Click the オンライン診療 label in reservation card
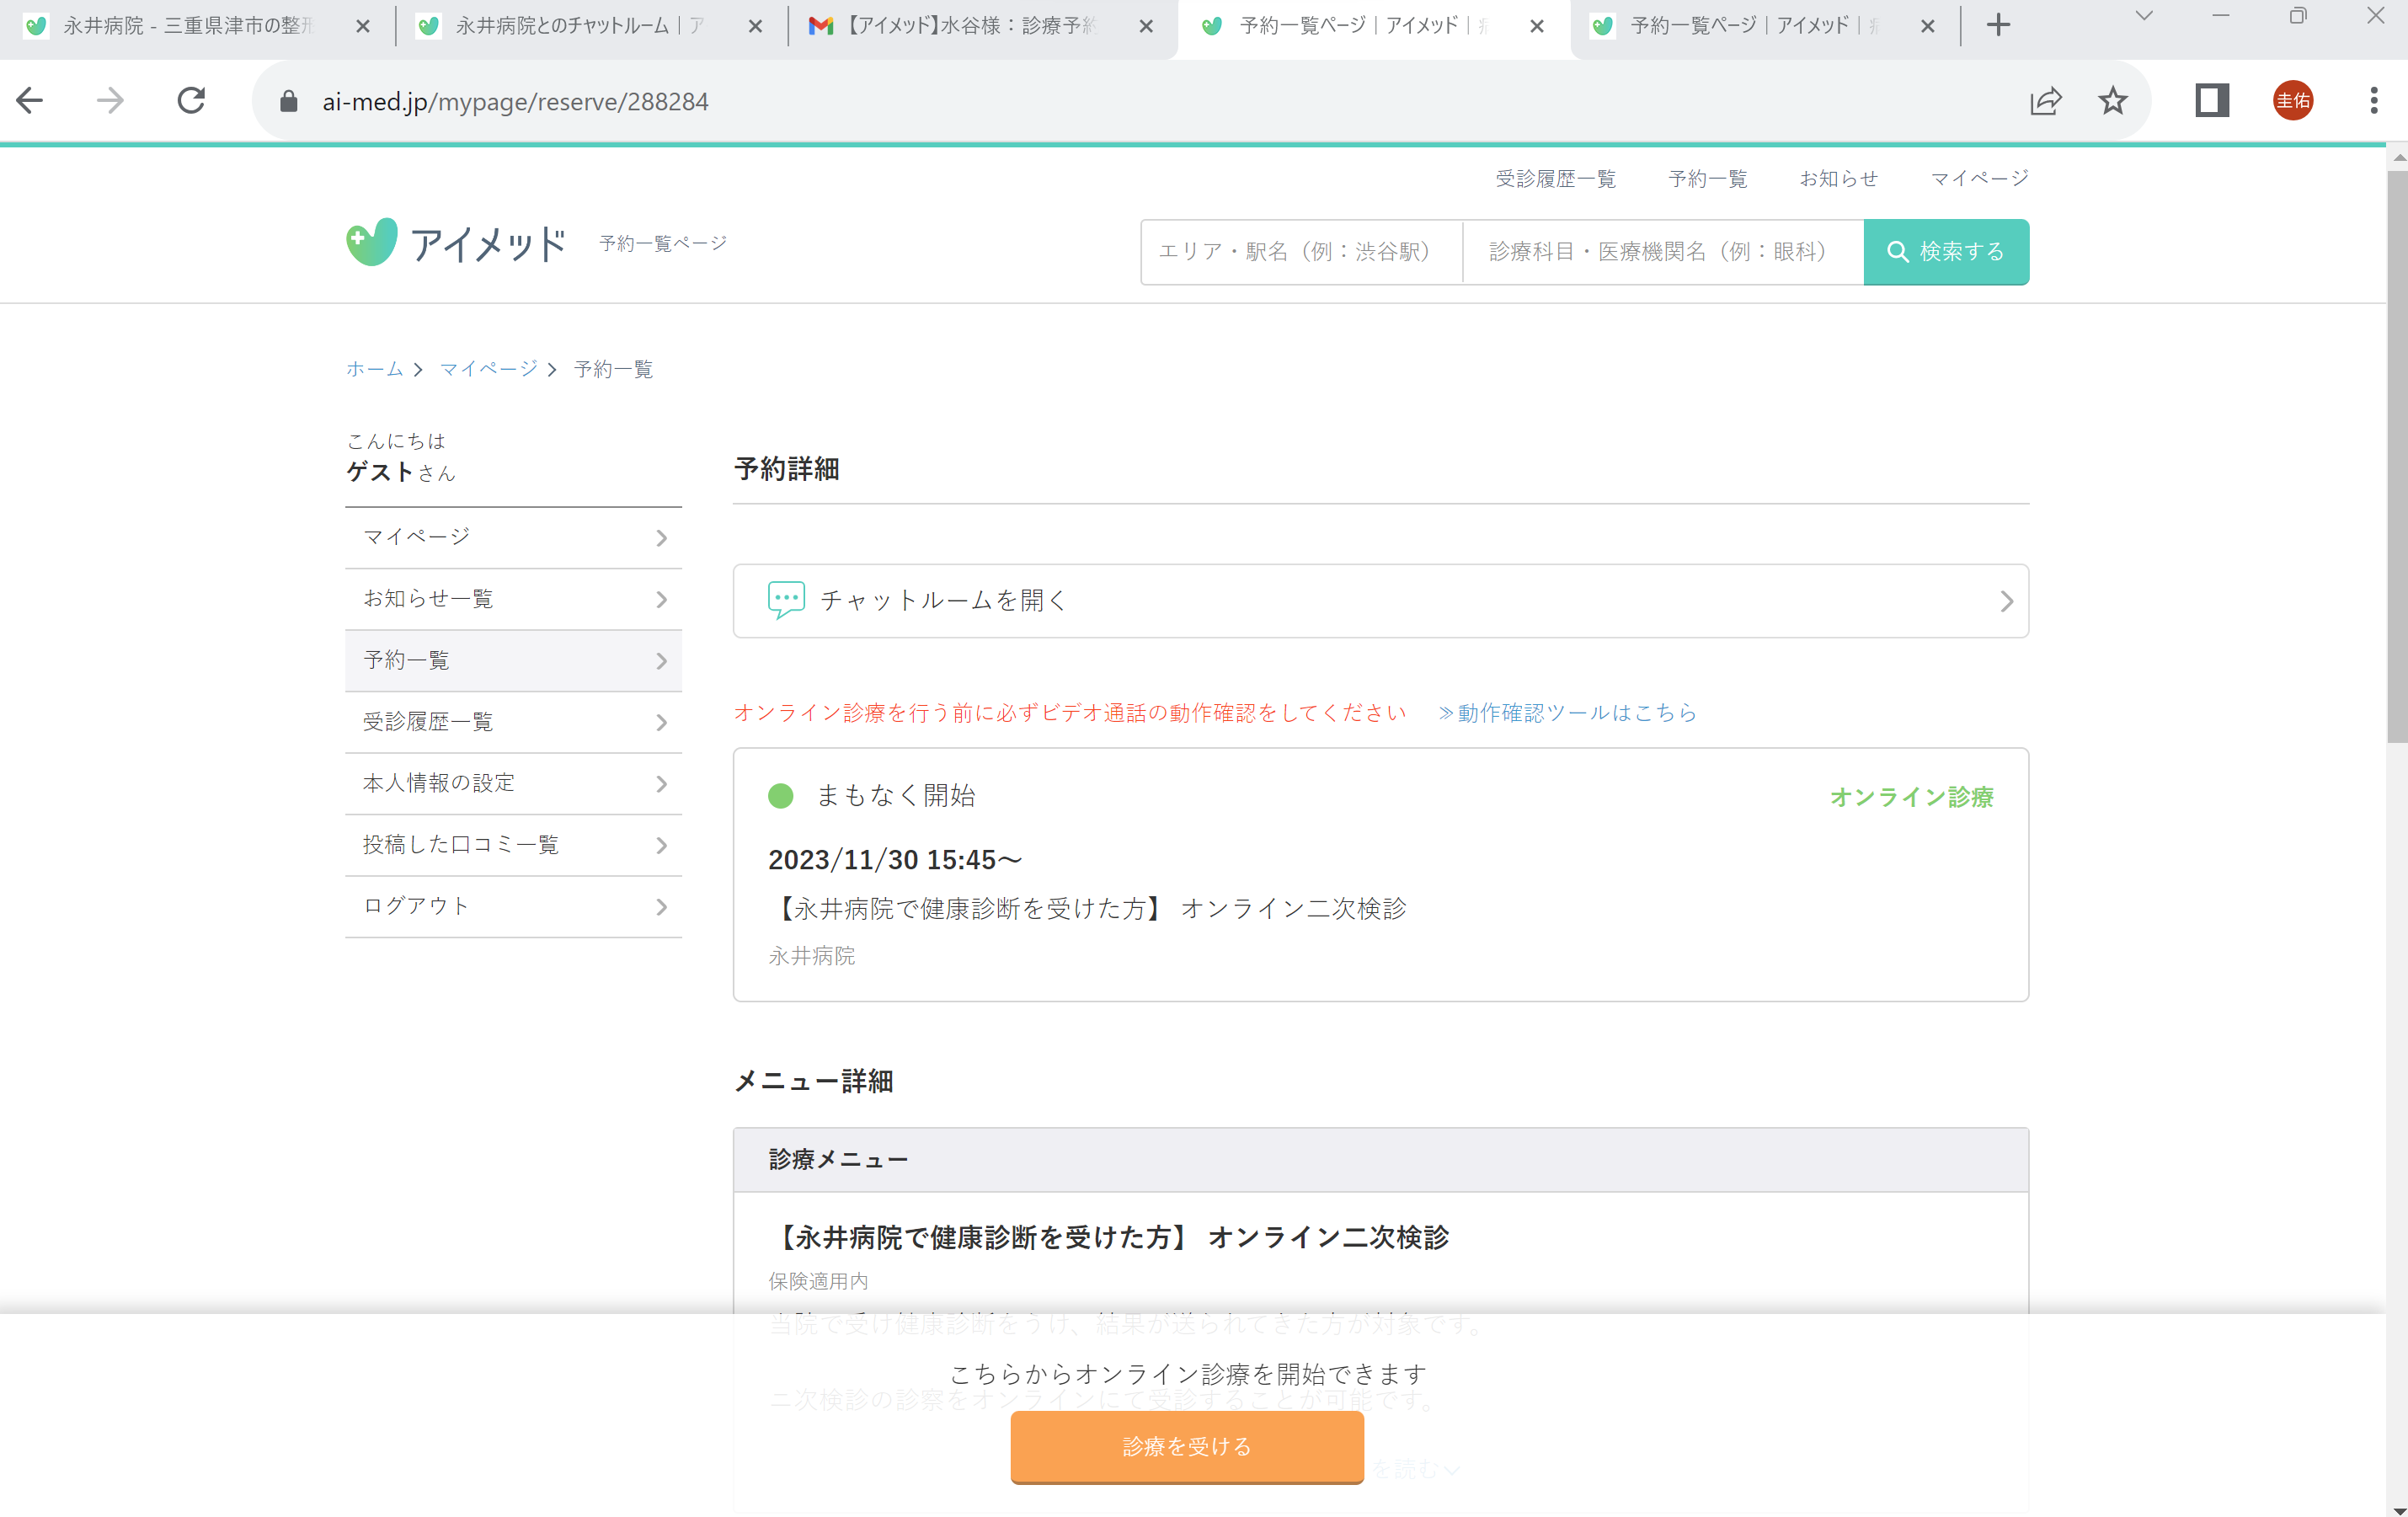 1911,797
